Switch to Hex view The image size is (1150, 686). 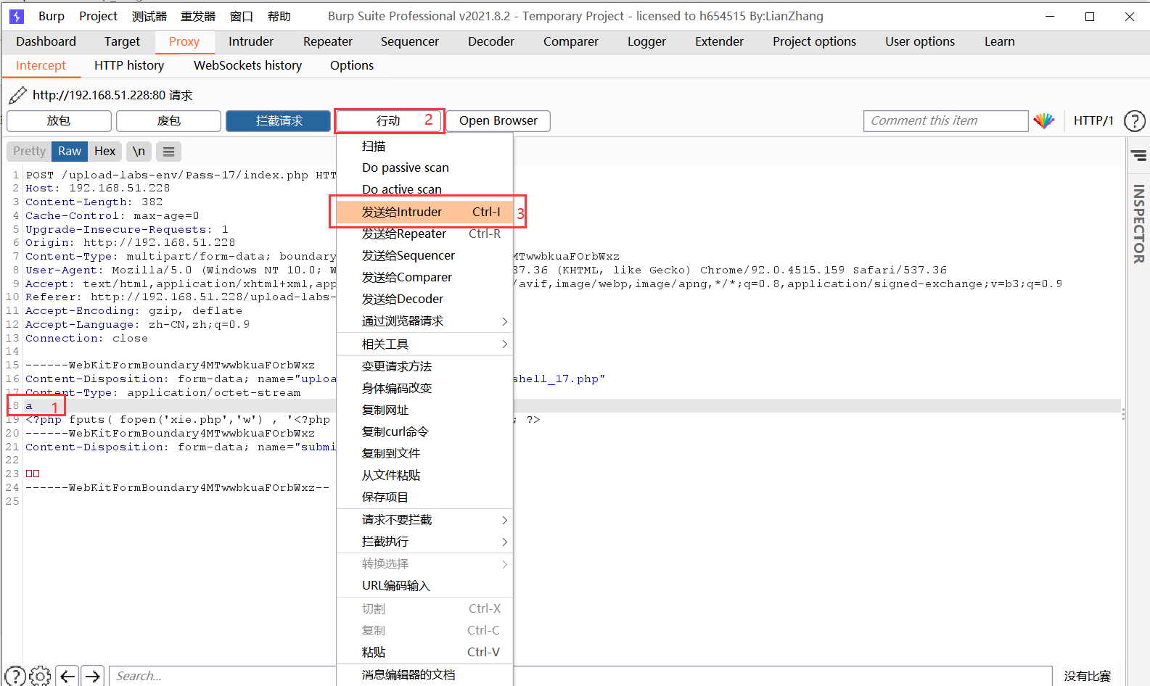(x=105, y=152)
